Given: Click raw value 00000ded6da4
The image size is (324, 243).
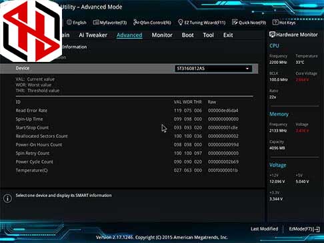Looking at the screenshot, I should tap(223, 111).
